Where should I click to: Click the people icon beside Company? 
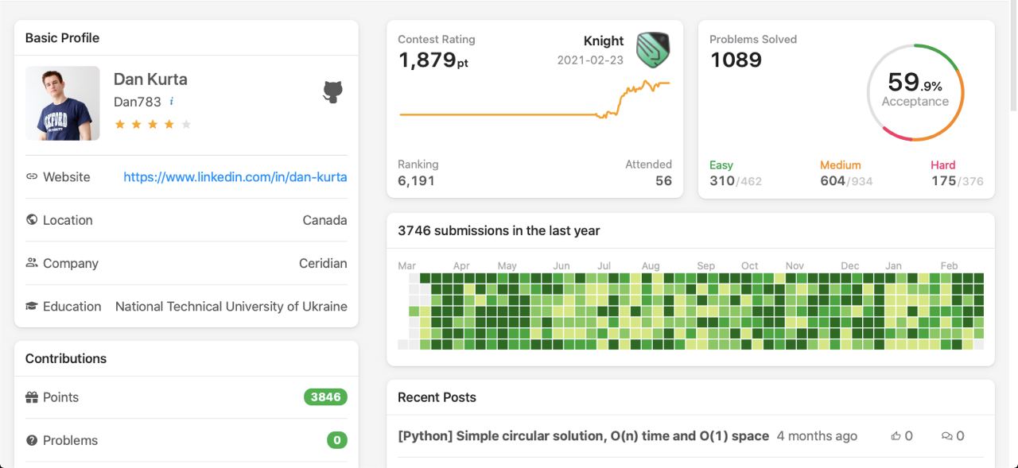click(x=32, y=263)
